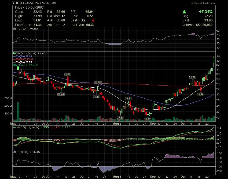Image resolution: width=228 pixels, height=179 pixels.
Task: Click the EPS value 0.51
Action: tap(90, 16)
